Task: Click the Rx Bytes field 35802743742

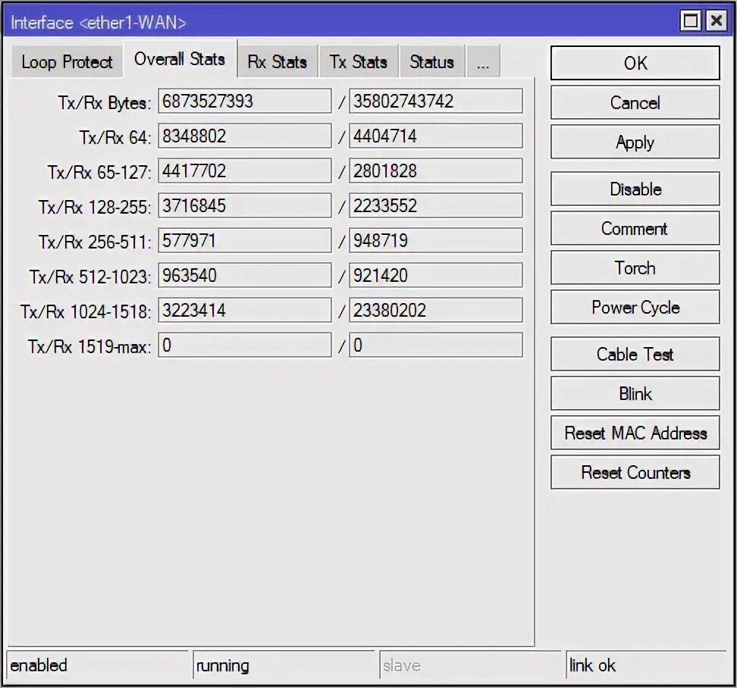Action: pyautogui.click(x=436, y=101)
